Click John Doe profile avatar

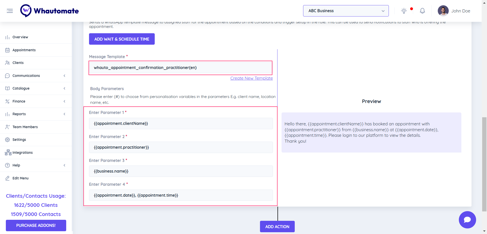pyautogui.click(x=443, y=11)
